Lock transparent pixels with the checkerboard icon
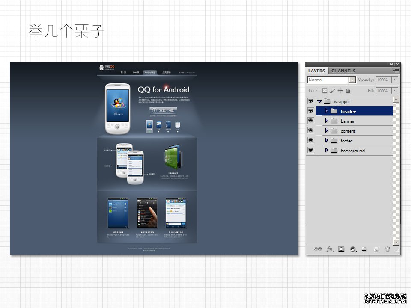 pyautogui.click(x=325, y=91)
